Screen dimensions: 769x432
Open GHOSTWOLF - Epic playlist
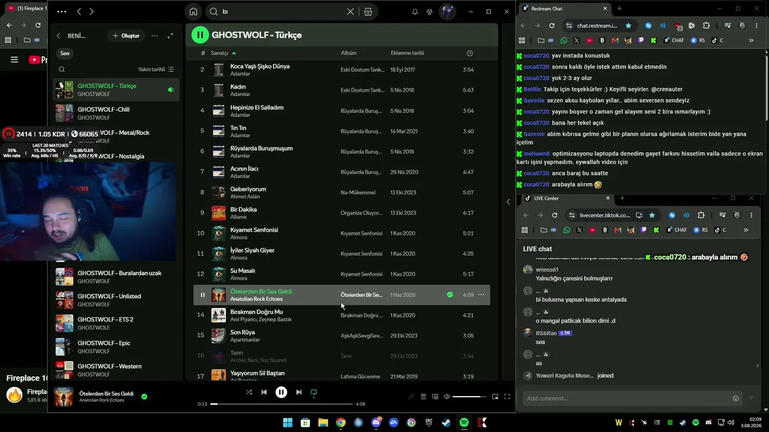(117, 347)
